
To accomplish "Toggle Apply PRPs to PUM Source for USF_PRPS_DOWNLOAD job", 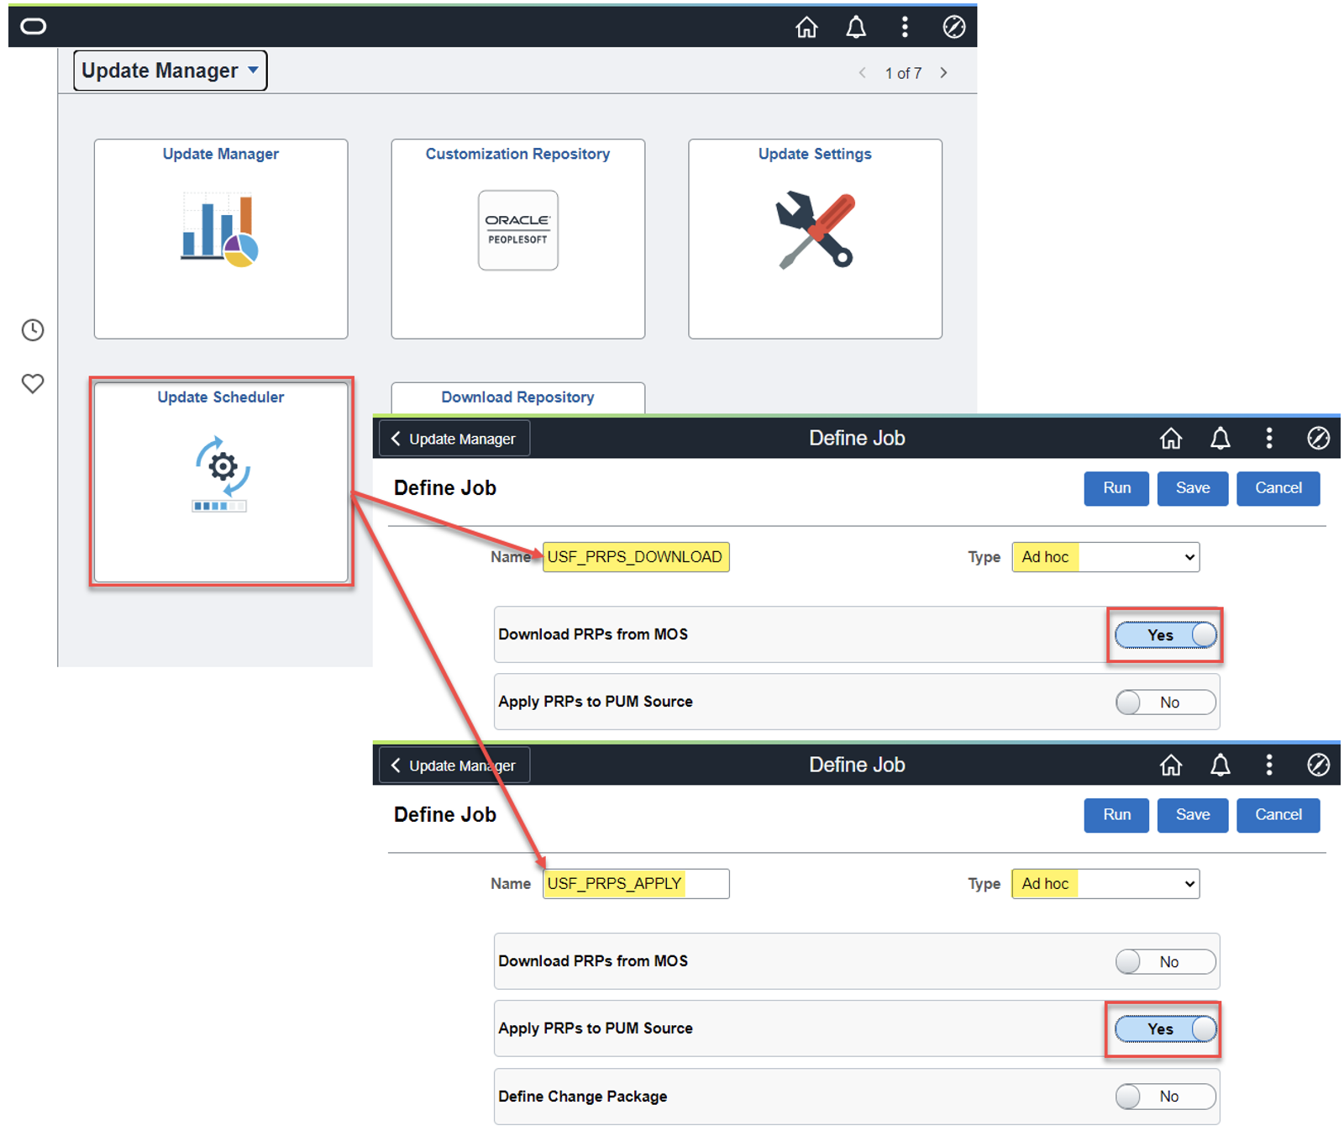I will [1166, 702].
